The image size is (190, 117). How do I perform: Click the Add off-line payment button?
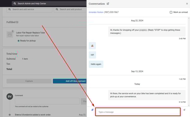click(x=70, y=81)
